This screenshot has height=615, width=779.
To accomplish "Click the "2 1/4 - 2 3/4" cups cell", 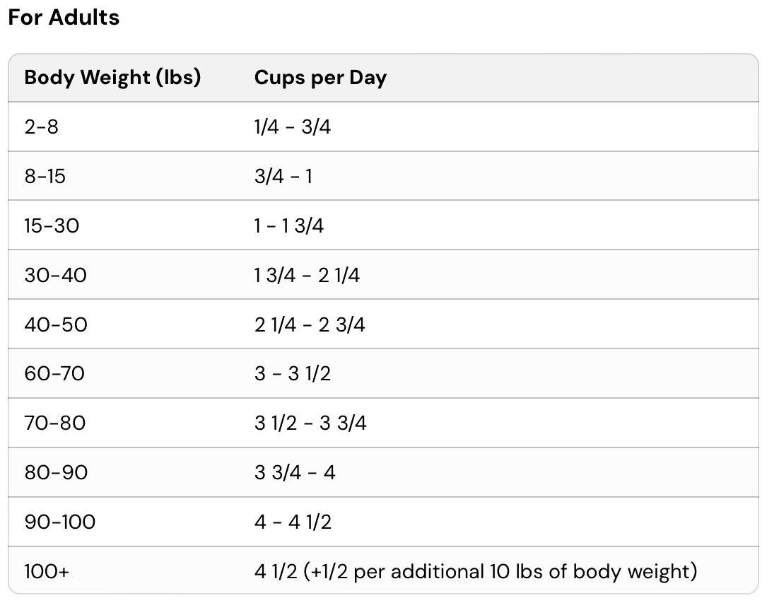I will 310,324.
